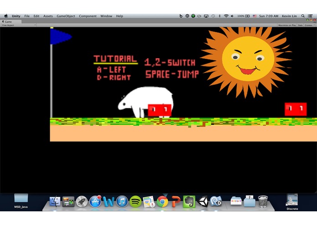Toggle Maximize on Play
This screenshot has width=317, height=225.
(x=287, y=25)
